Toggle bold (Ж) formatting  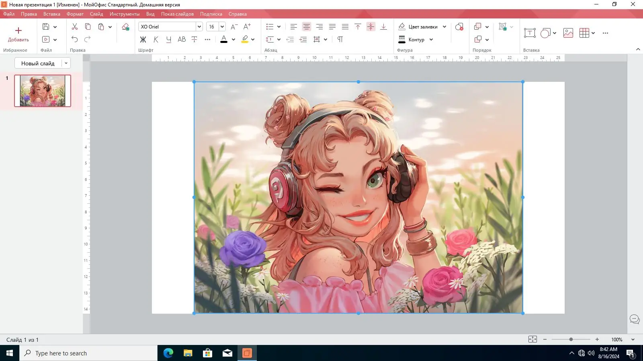(x=143, y=39)
